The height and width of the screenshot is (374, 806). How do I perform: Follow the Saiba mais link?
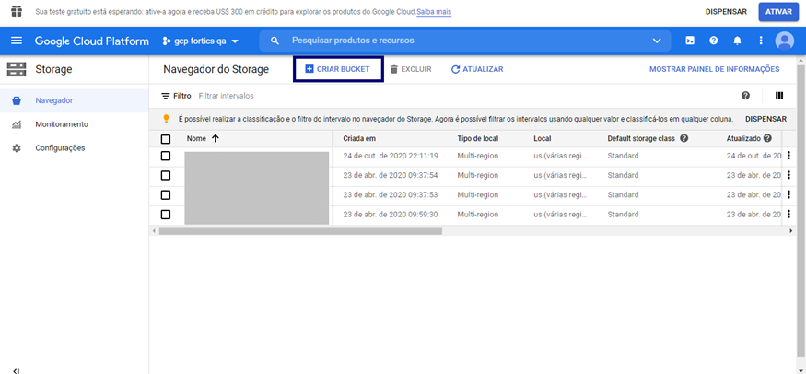click(x=434, y=11)
